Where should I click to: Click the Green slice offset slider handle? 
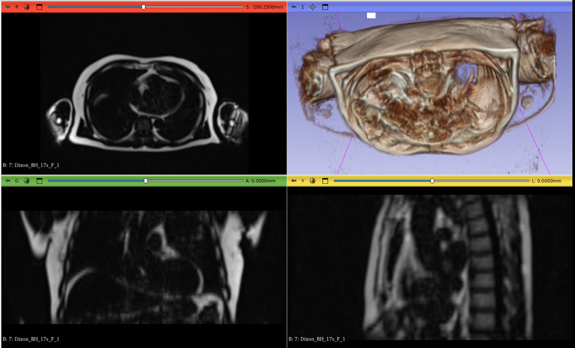pyautogui.click(x=146, y=181)
